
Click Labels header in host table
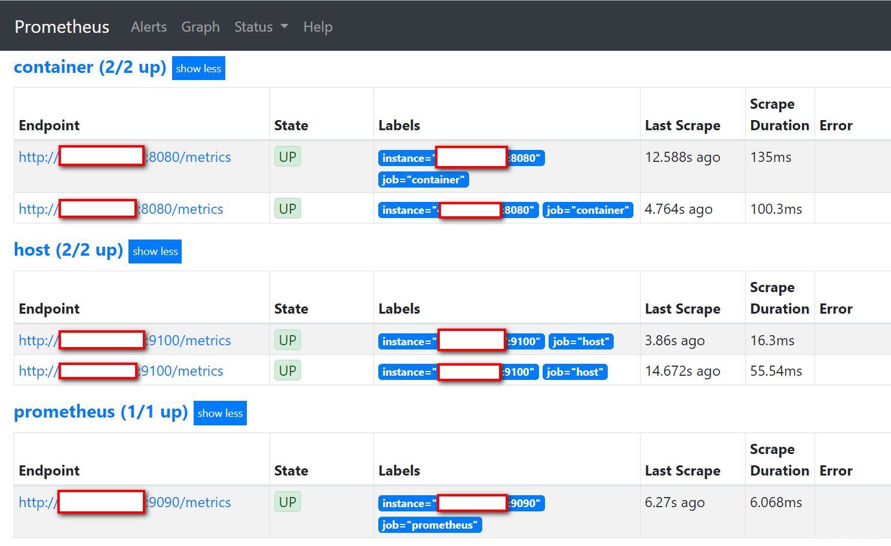pos(399,309)
